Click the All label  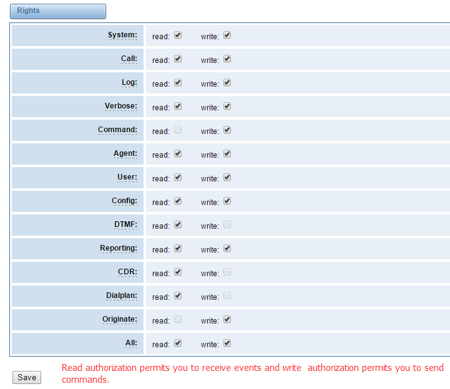pos(131,343)
